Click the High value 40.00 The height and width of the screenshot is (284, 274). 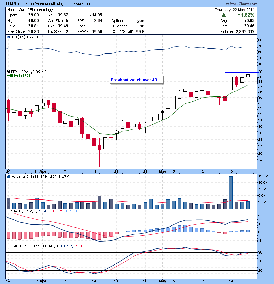coord(34,21)
